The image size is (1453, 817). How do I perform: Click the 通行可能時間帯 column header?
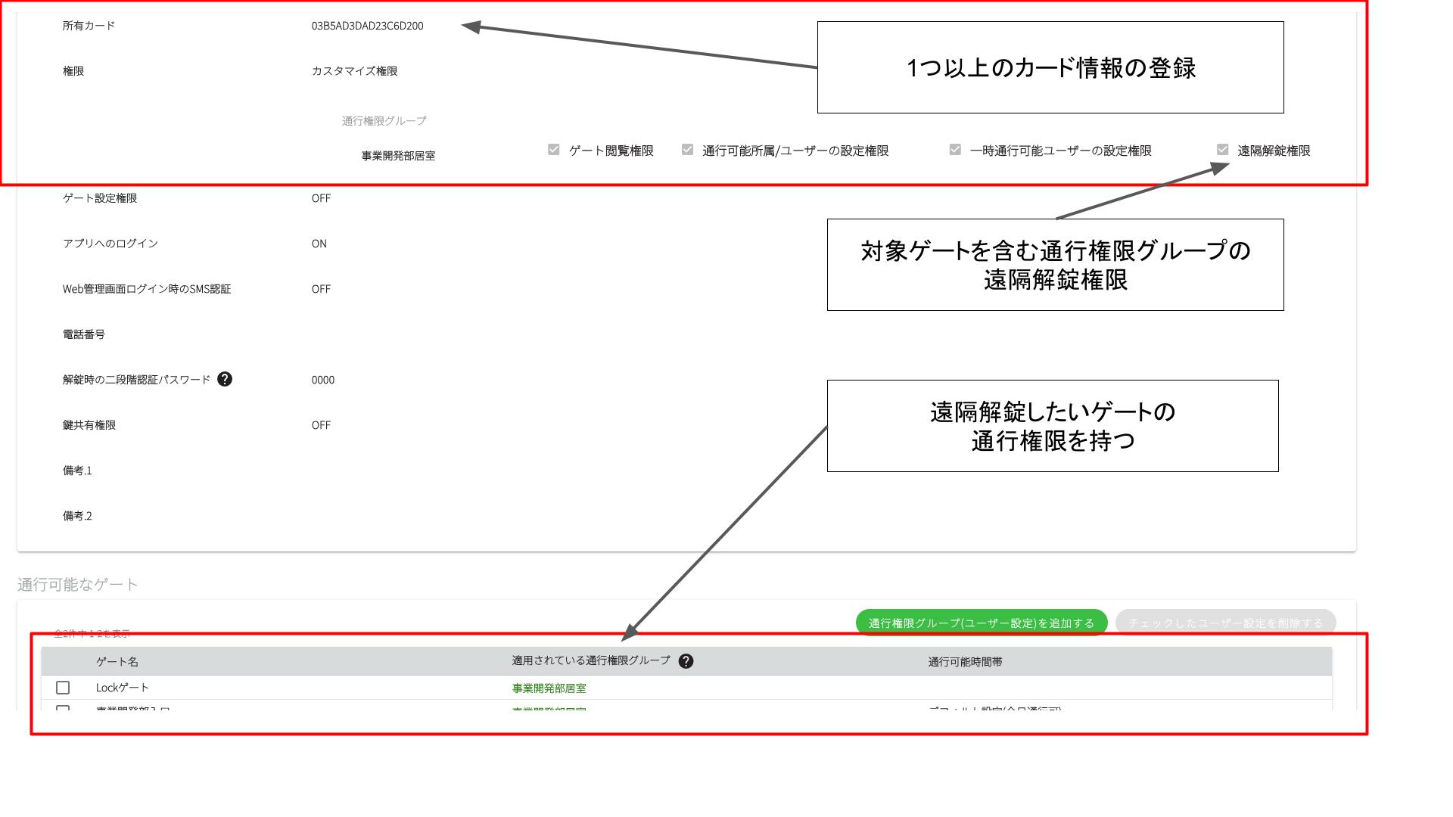pyautogui.click(x=966, y=662)
